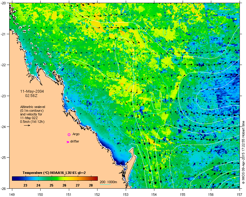Click latitude axis label -25

[3, 158]
